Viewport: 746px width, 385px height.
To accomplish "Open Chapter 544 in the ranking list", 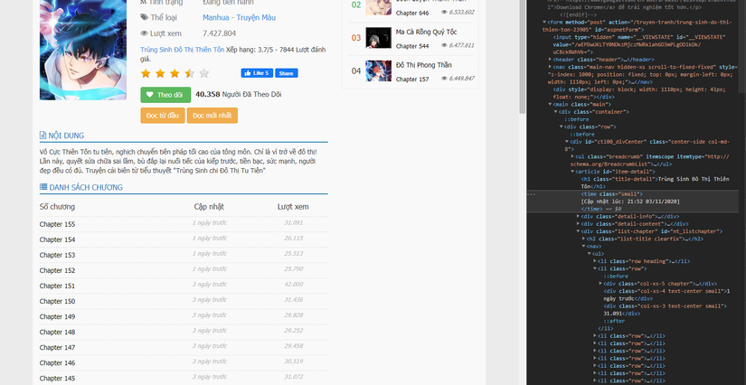I will click(x=412, y=46).
